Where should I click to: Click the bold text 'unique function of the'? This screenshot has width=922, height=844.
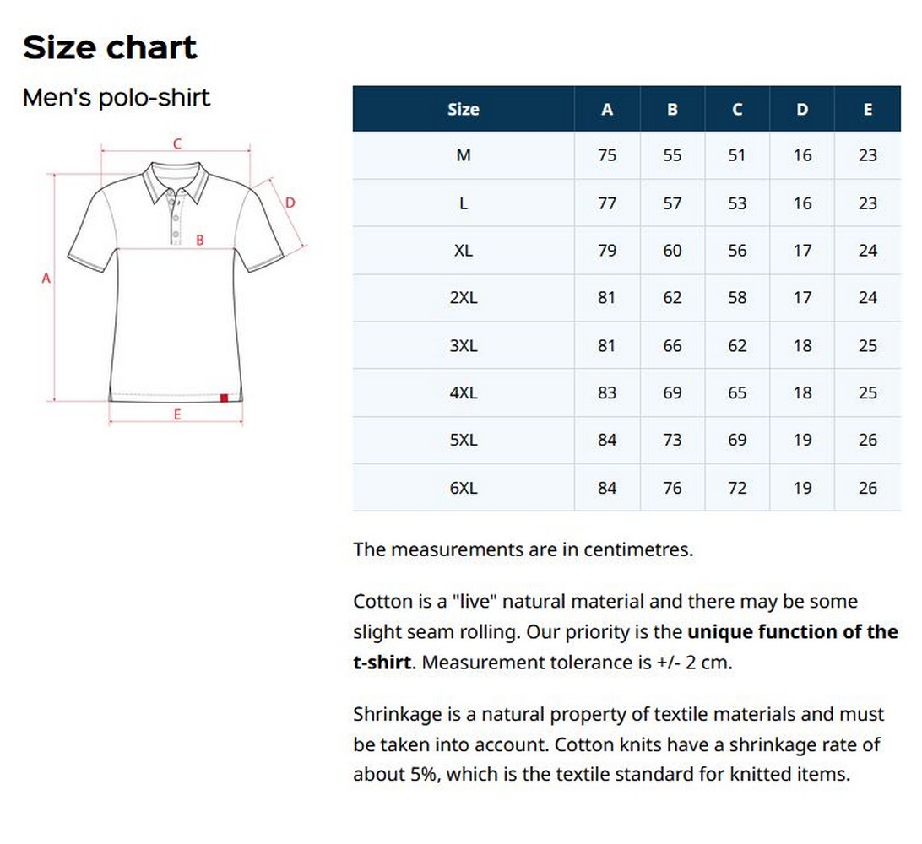click(x=793, y=632)
